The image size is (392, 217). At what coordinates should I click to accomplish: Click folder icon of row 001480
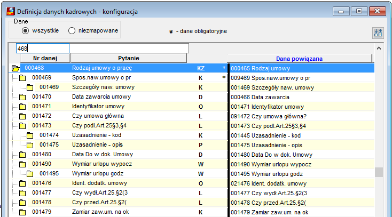pyautogui.click(x=22, y=155)
